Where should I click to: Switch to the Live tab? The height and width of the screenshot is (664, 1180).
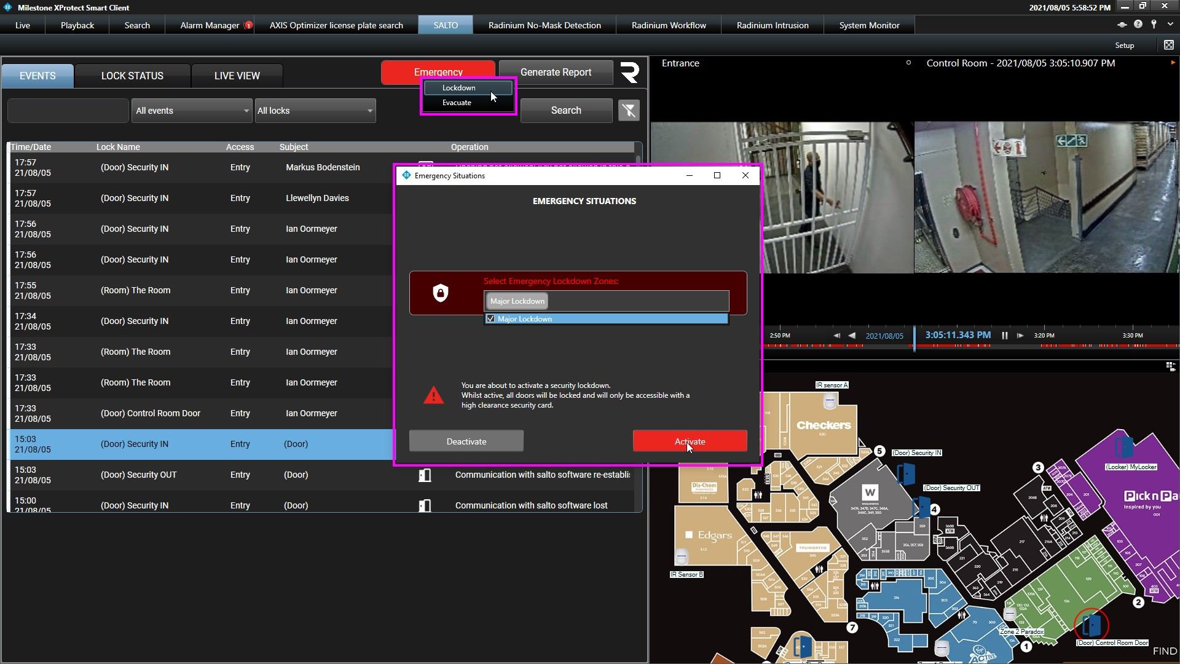[23, 25]
